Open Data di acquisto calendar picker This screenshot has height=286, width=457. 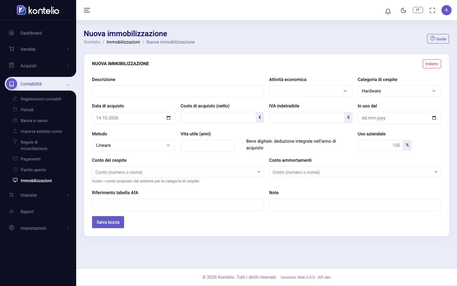(169, 118)
